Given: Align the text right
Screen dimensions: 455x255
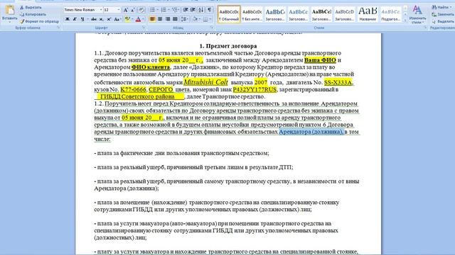Looking at the screenshot, I should (168, 19).
